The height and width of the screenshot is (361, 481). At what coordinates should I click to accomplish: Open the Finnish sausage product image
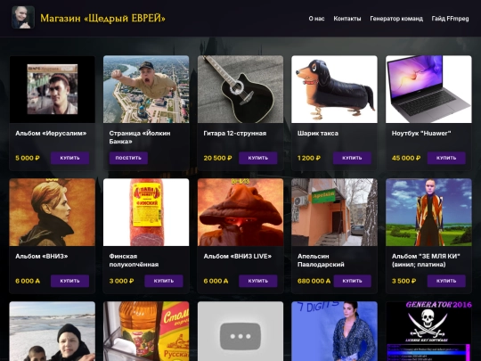tap(146, 212)
